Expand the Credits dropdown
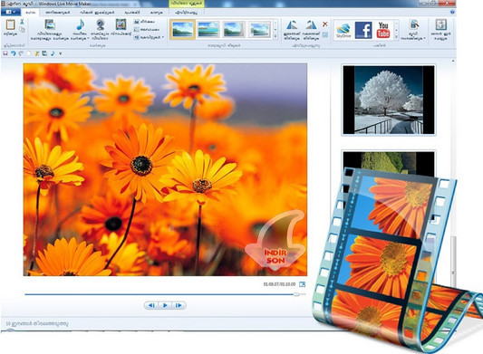The width and height of the screenshot is (483, 354). [x=162, y=37]
